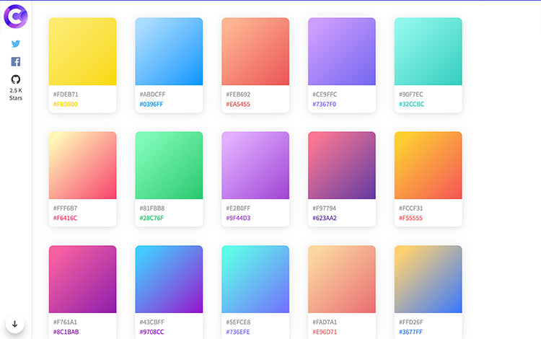Click the orange #FCCF31 gradient swatch
This screenshot has width=541, height=339.
(428, 165)
